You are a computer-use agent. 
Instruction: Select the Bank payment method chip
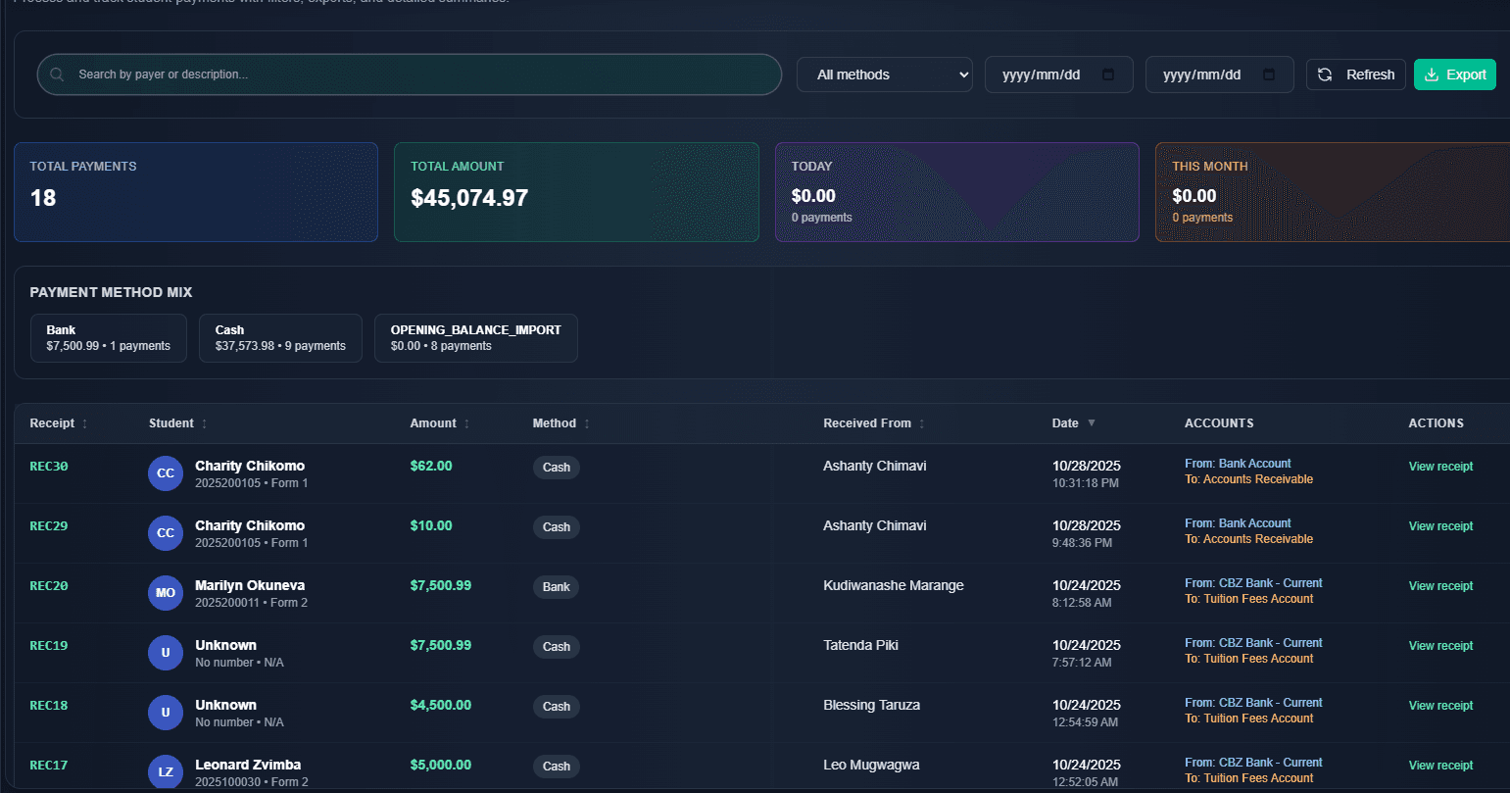coord(108,337)
